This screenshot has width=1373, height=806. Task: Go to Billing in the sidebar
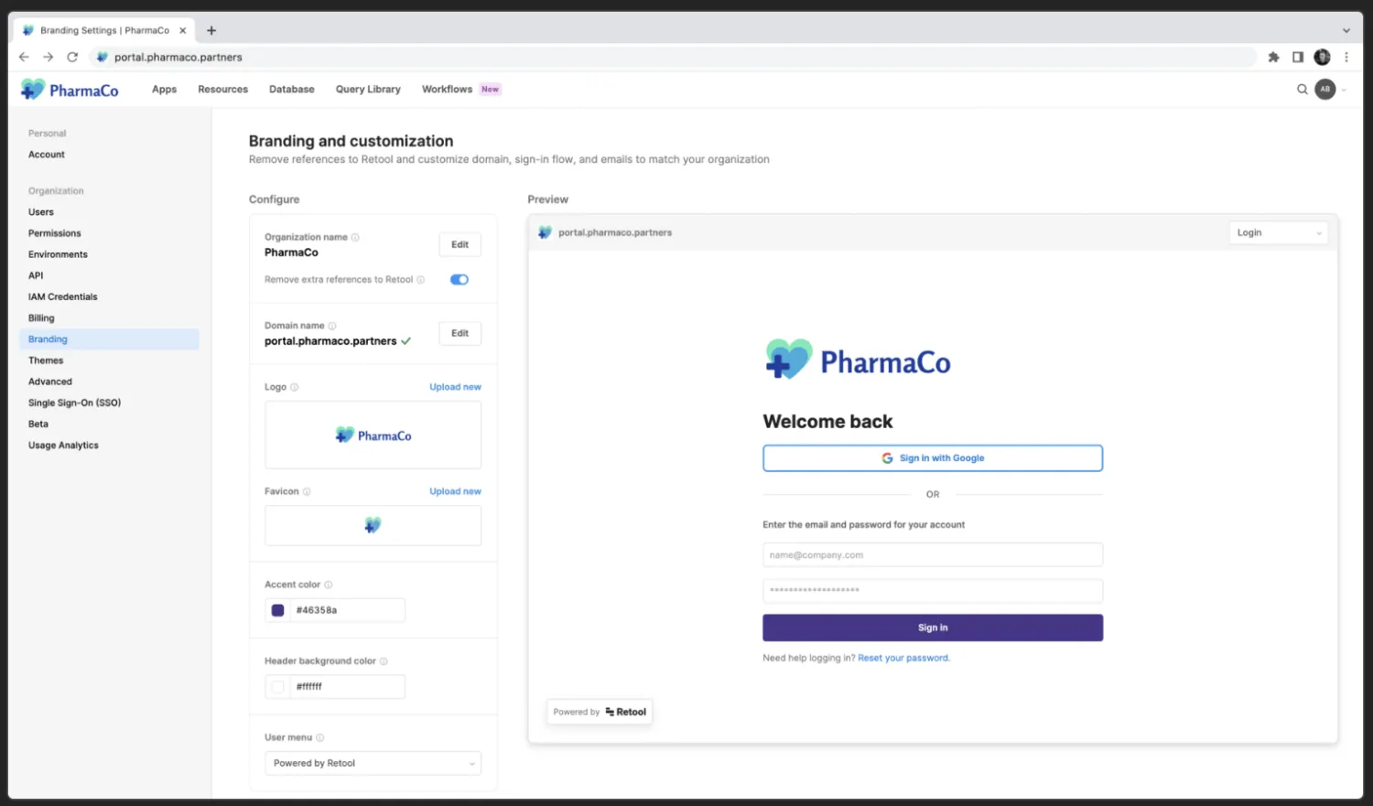pos(41,318)
